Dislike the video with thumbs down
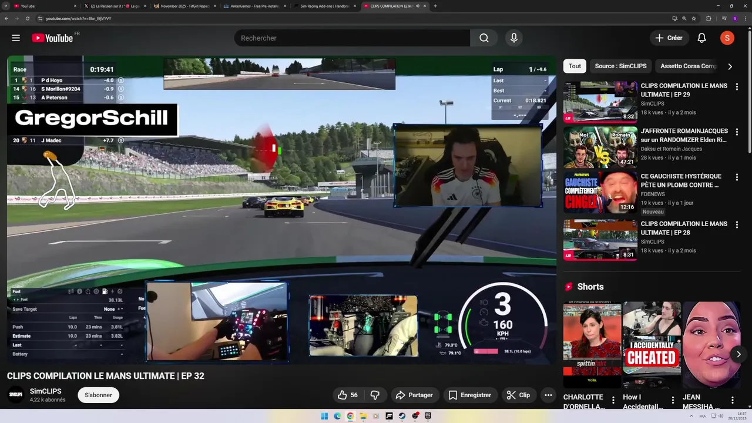 tap(375, 395)
